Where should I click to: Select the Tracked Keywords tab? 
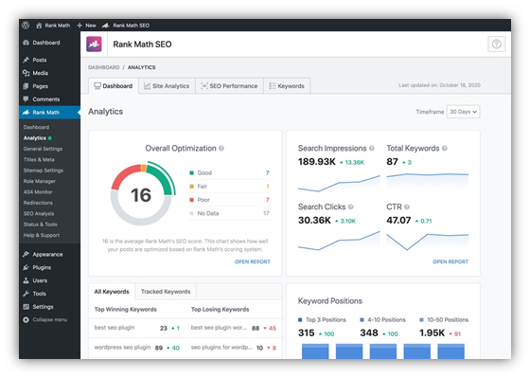(166, 292)
